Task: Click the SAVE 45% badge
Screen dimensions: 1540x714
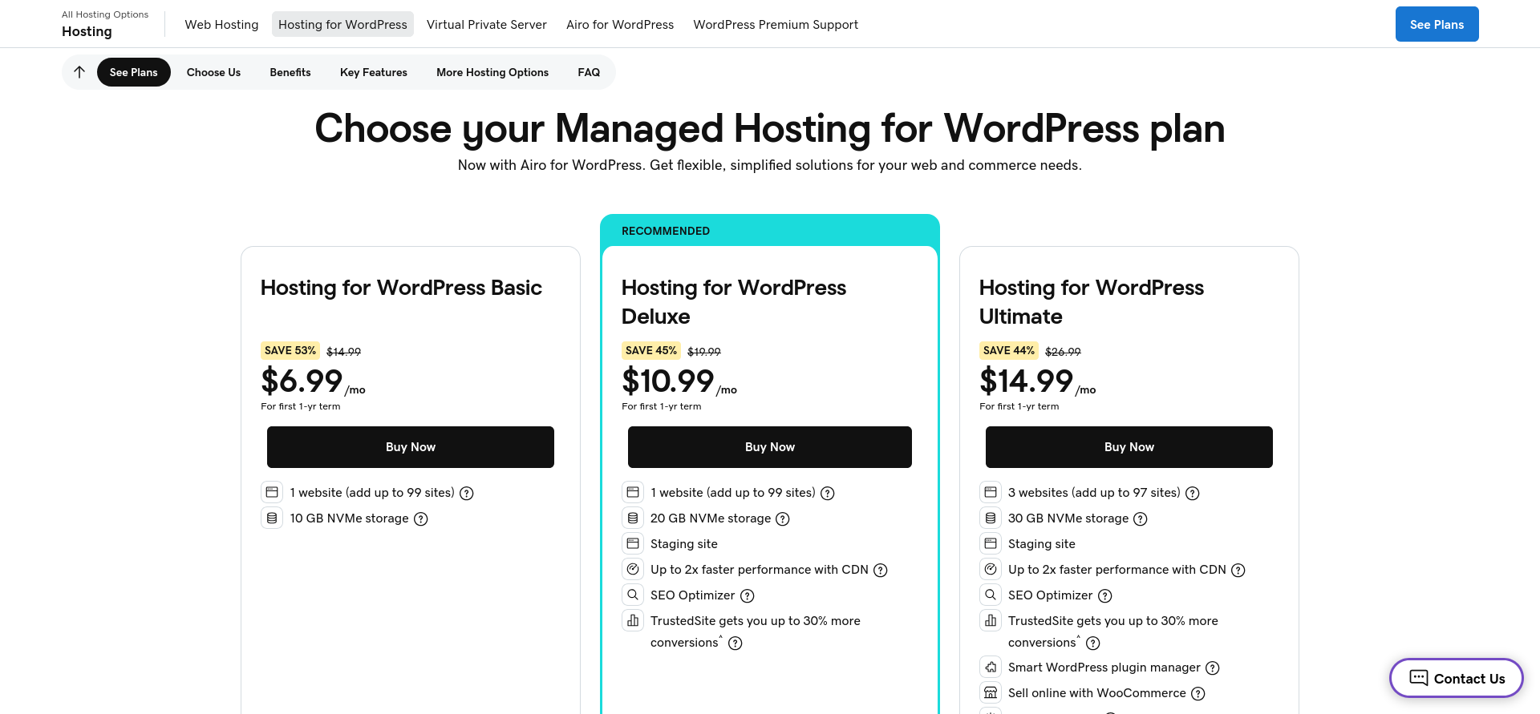Action: pos(651,351)
